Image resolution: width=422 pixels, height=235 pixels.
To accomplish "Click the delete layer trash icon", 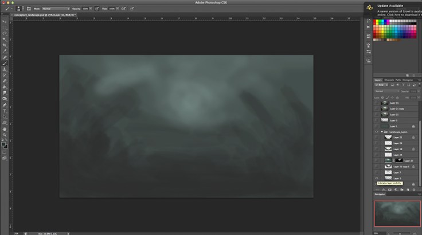I will click(x=413, y=190).
